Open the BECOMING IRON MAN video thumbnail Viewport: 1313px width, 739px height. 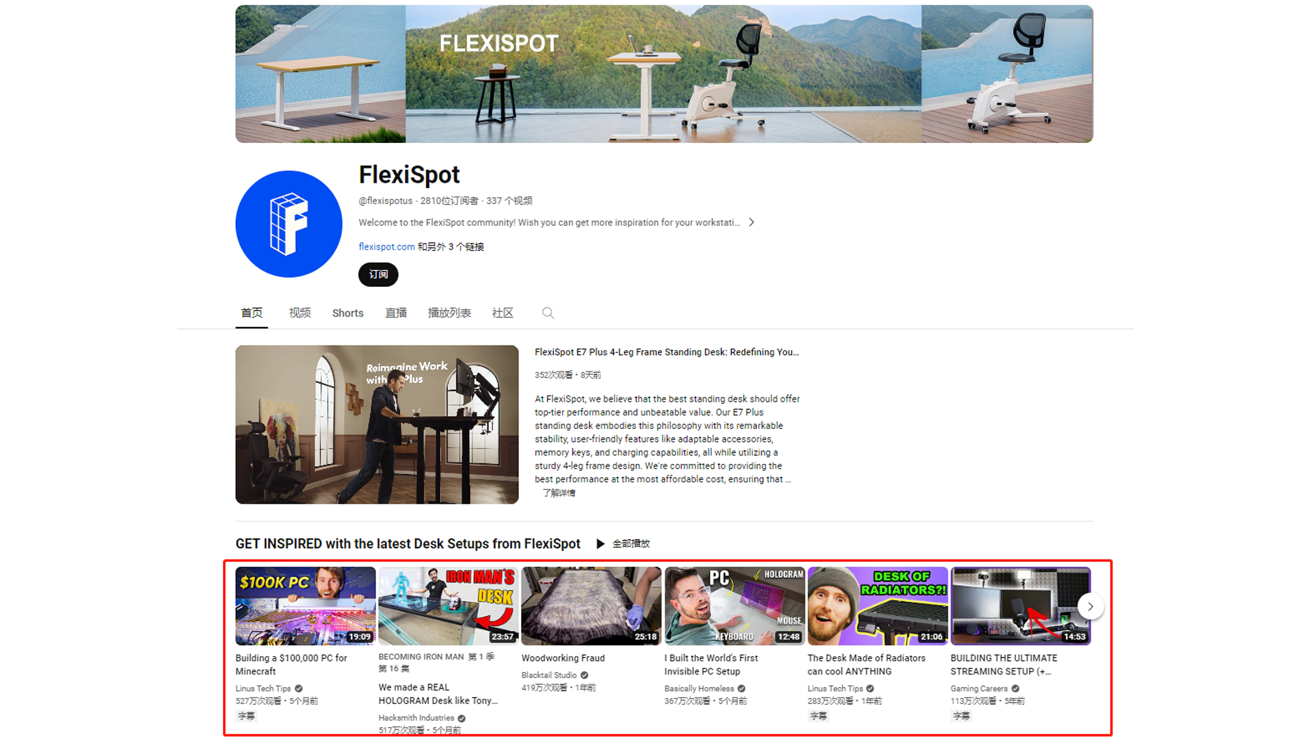(x=448, y=606)
